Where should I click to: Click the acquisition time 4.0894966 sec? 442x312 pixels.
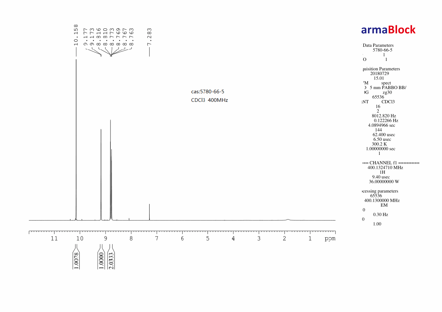[x=382, y=125]
